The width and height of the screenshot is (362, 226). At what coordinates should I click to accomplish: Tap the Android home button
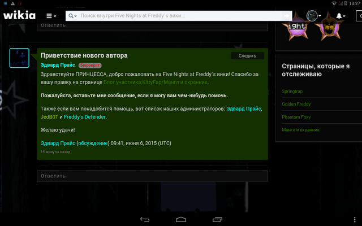(181, 219)
